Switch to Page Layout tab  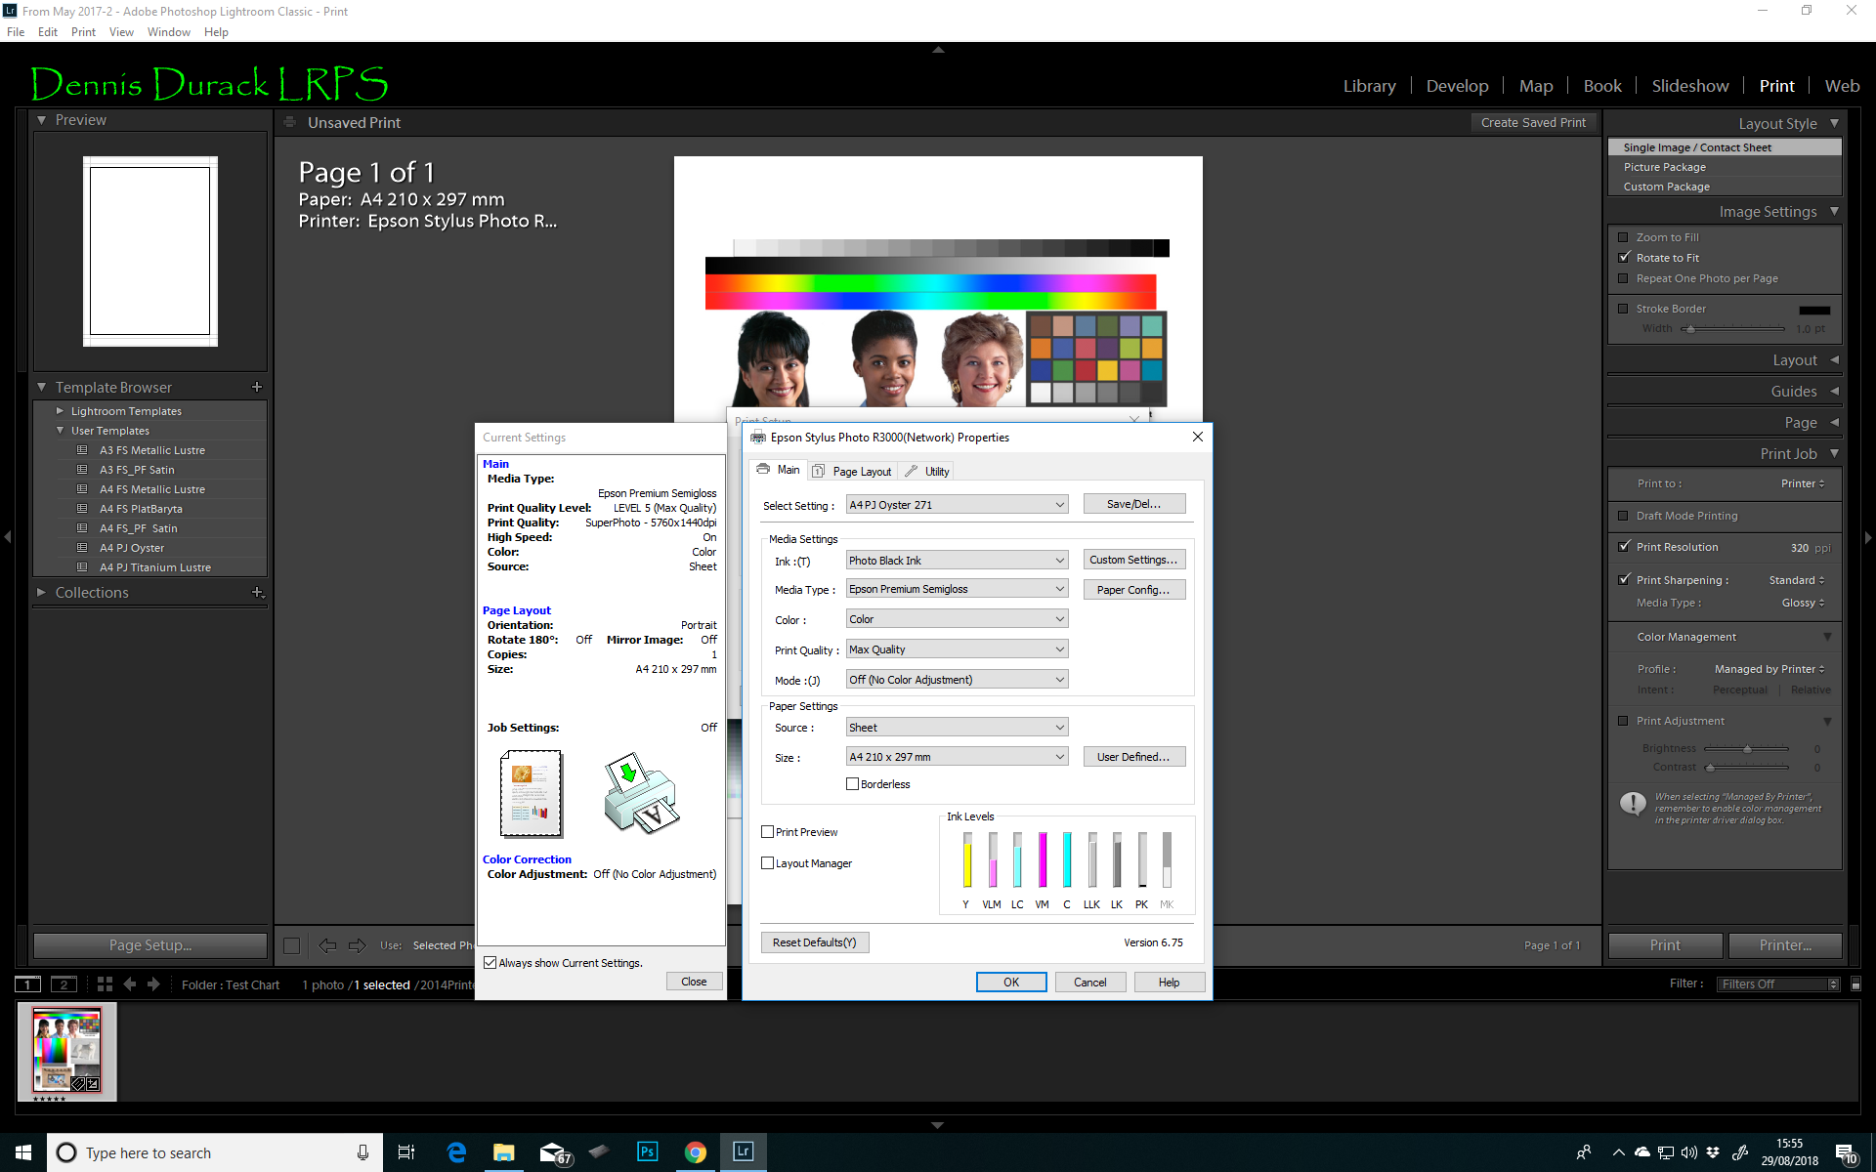(x=852, y=471)
